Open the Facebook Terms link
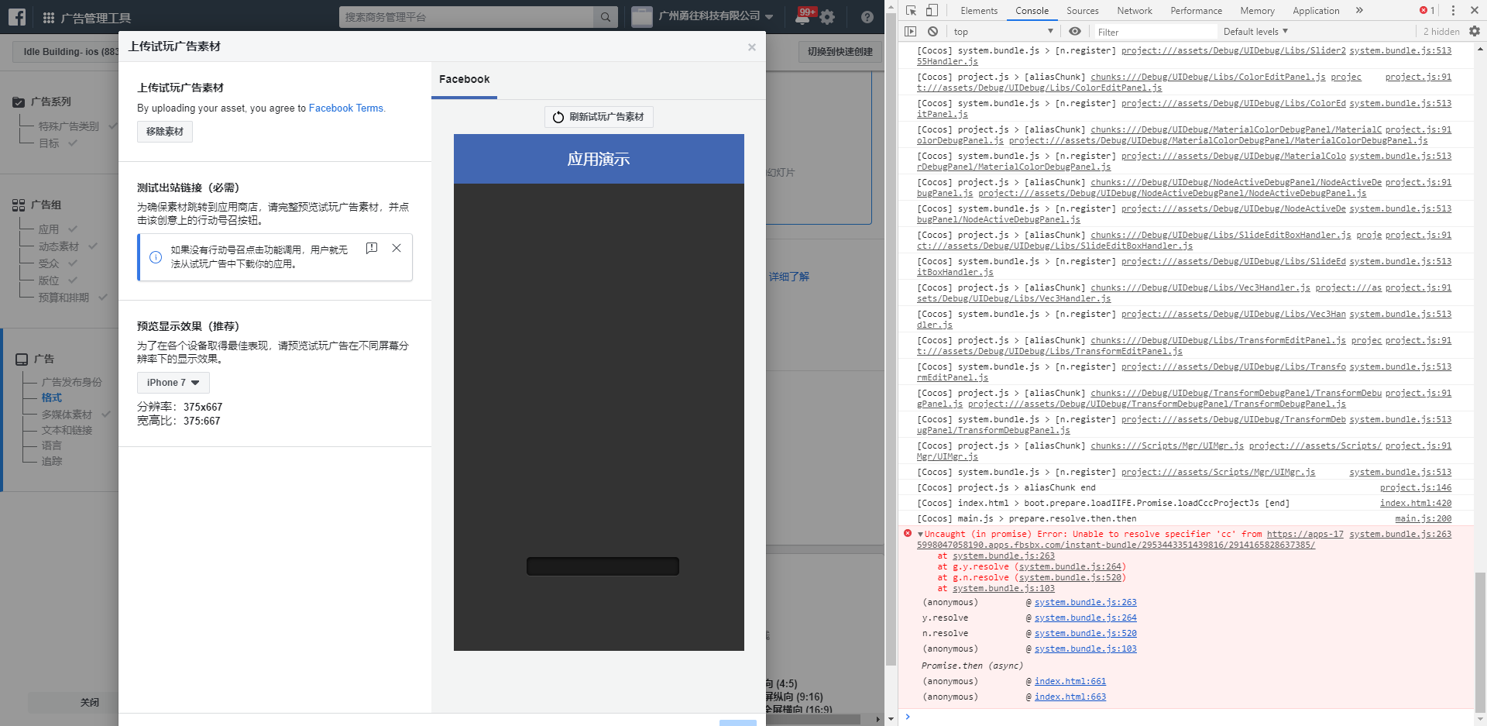Viewport: 1487px width, 726px height. (x=345, y=108)
